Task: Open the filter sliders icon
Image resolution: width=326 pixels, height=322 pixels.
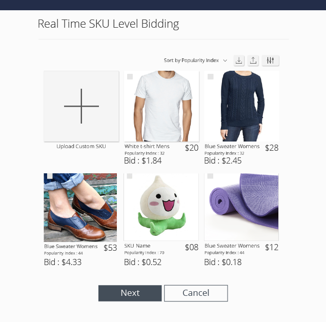Action: (x=270, y=61)
